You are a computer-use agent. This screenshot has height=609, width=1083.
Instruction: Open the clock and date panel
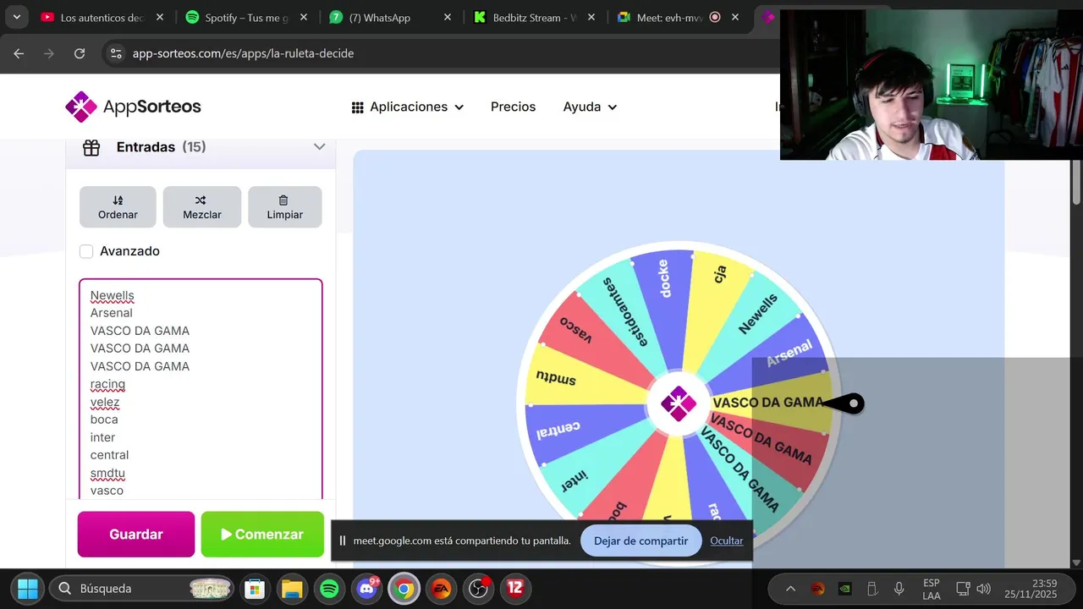(x=1031, y=589)
